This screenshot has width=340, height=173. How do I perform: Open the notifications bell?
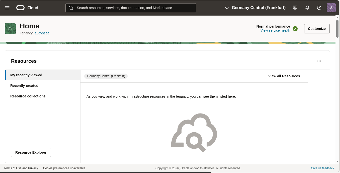(307, 8)
